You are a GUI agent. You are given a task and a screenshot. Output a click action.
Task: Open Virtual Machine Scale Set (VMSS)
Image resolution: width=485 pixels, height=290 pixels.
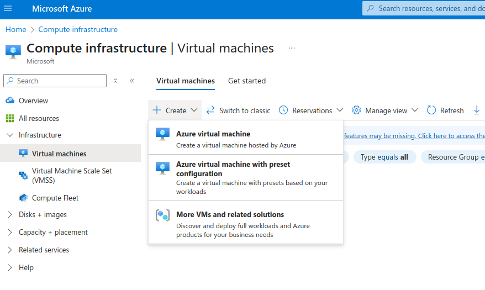[x=72, y=176]
